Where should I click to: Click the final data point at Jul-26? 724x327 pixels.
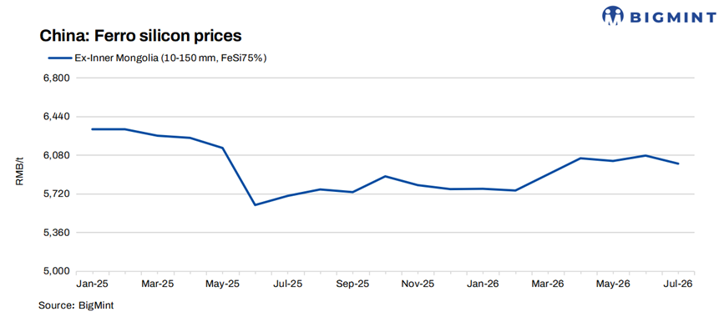pyautogui.click(x=678, y=163)
